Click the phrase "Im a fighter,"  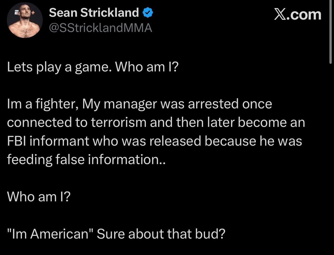coord(42,105)
